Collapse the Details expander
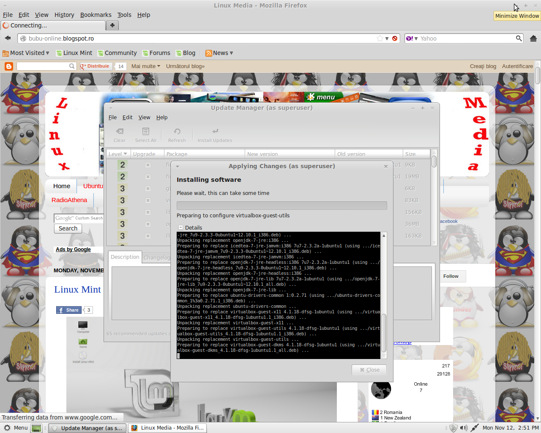This screenshot has width=541, height=433. 180,227
